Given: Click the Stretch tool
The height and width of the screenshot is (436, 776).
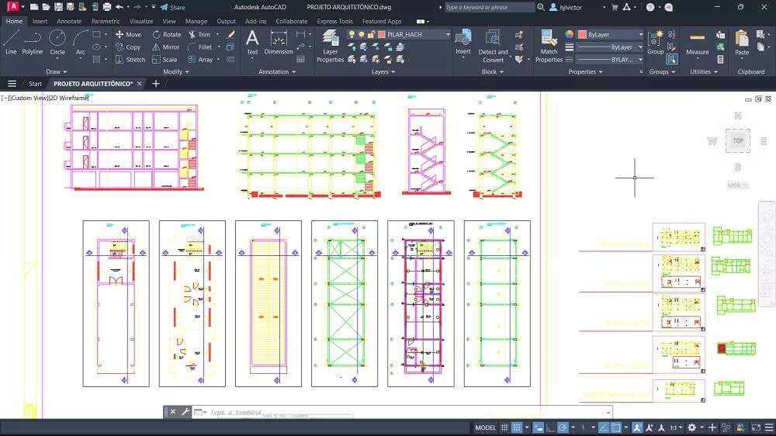Looking at the screenshot, I should click(x=130, y=60).
